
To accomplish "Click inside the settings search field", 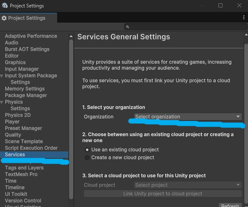I will [185, 27].
